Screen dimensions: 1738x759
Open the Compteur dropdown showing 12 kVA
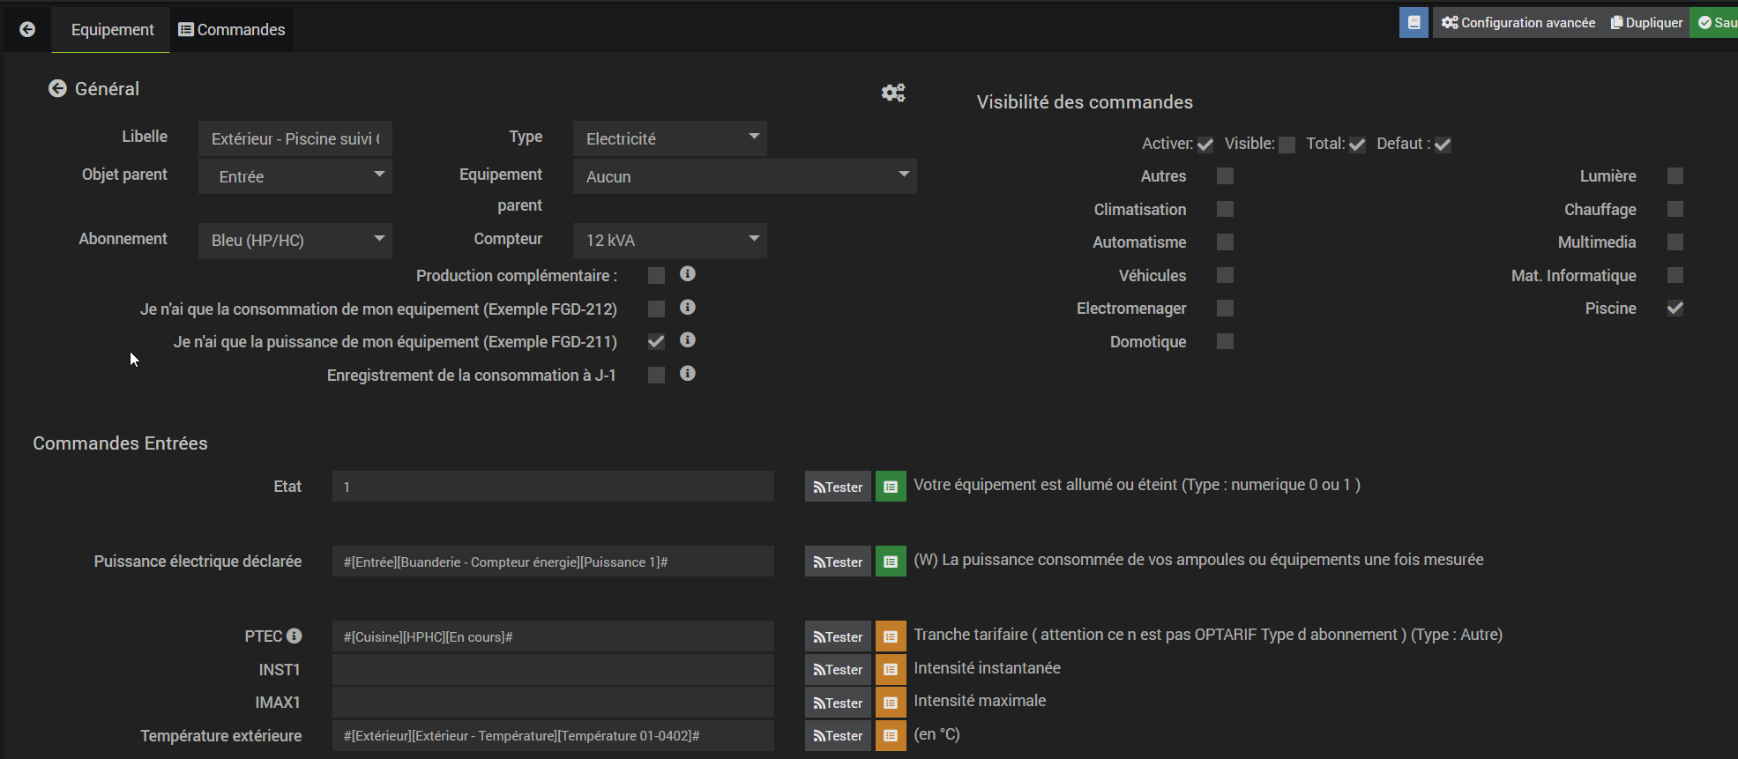[670, 241]
